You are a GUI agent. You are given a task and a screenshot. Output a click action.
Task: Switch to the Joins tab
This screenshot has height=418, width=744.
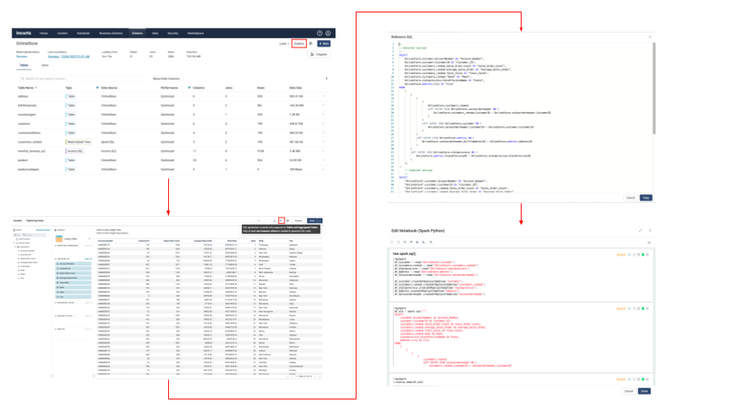pos(44,66)
